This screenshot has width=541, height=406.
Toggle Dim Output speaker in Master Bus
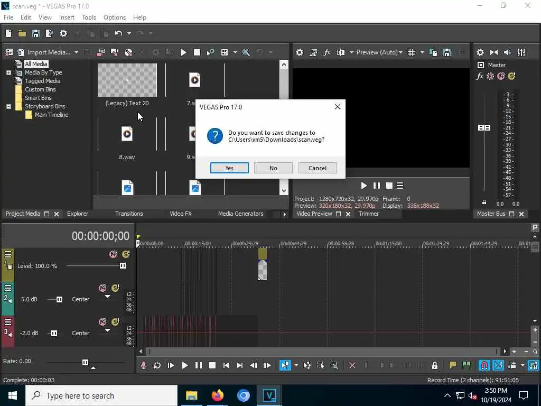click(508, 52)
